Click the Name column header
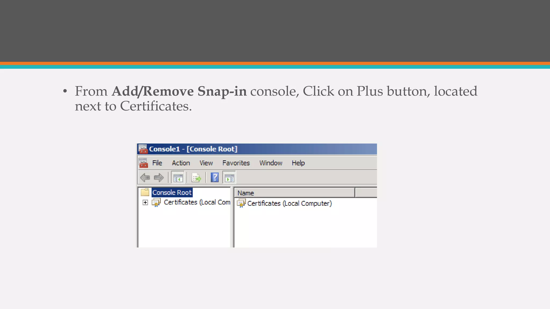The image size is (550, 309). [295, 193]
